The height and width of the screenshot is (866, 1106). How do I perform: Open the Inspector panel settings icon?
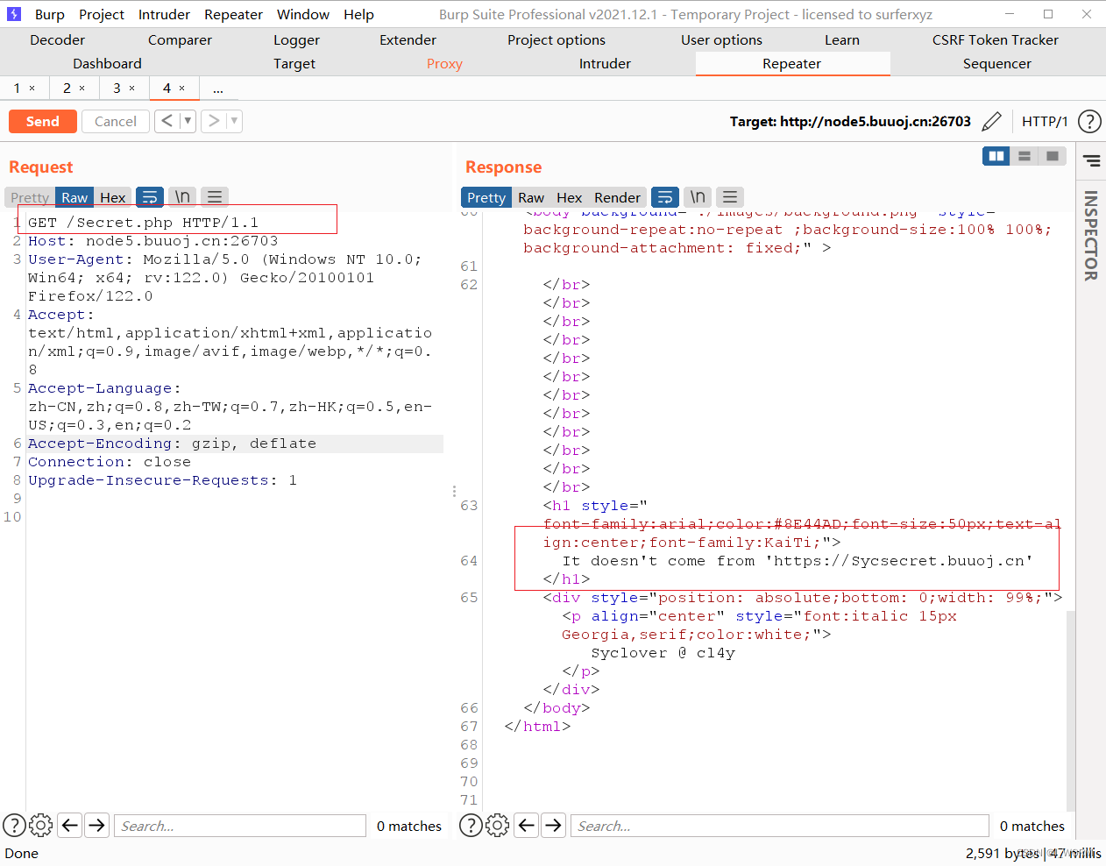coord(1091,160)
